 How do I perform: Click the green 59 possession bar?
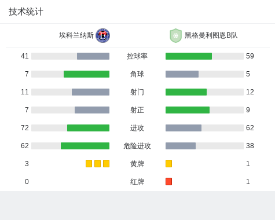[x=189, y=56]
